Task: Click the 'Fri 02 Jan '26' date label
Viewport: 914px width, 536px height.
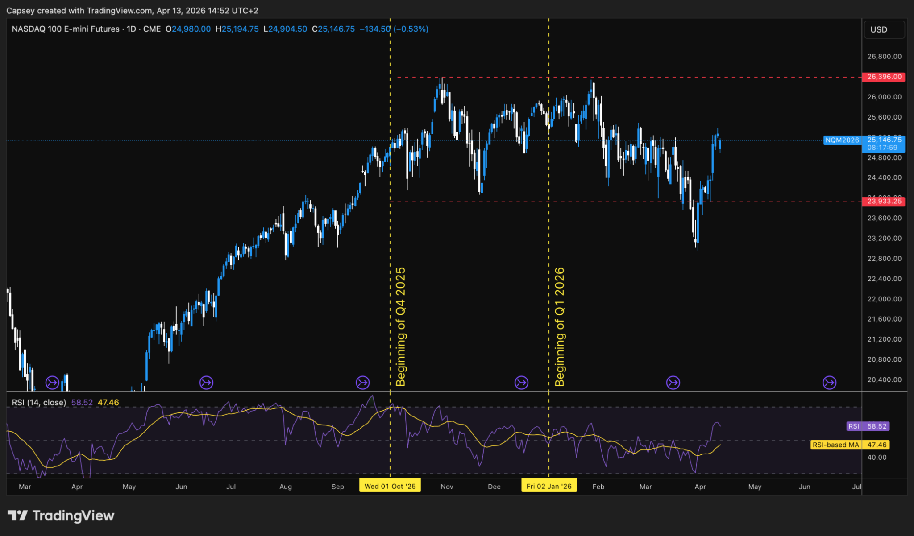Action: point(548,486)
